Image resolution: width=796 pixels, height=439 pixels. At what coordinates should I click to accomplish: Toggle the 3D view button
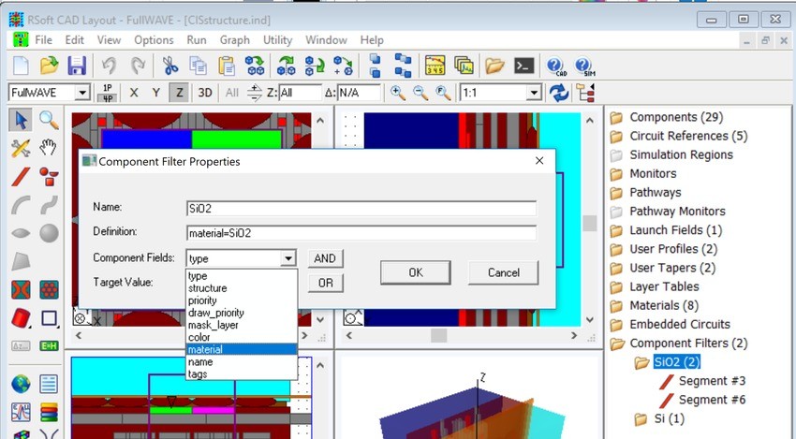pyautogui.click(x=204, y=93)
